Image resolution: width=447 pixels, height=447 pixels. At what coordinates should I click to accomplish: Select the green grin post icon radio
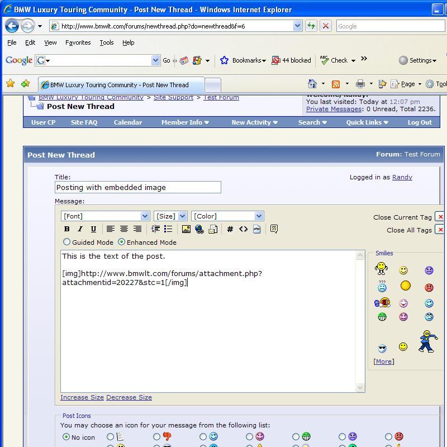click(296, 437)
